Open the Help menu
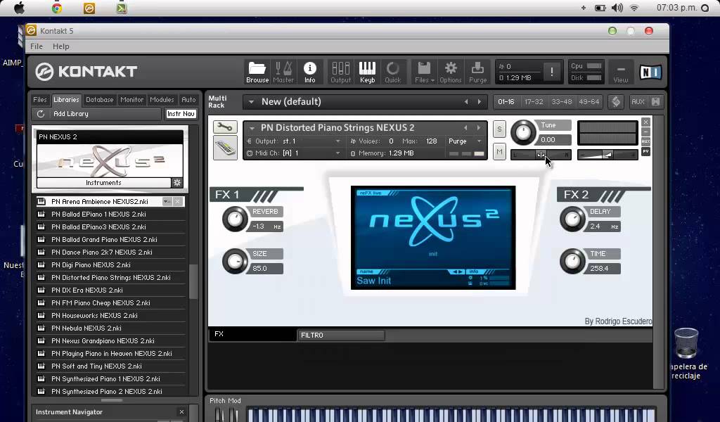 [x=60, y=46]
